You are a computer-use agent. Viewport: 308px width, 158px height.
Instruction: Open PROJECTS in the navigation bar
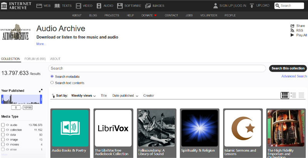[112, 15]
